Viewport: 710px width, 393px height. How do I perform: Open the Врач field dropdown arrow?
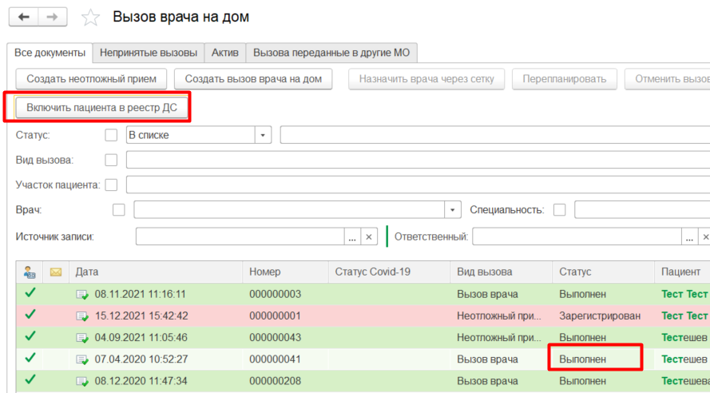[454, 210]
